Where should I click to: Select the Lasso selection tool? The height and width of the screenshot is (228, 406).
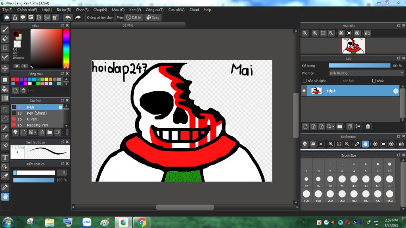click(x=5, y=119)
